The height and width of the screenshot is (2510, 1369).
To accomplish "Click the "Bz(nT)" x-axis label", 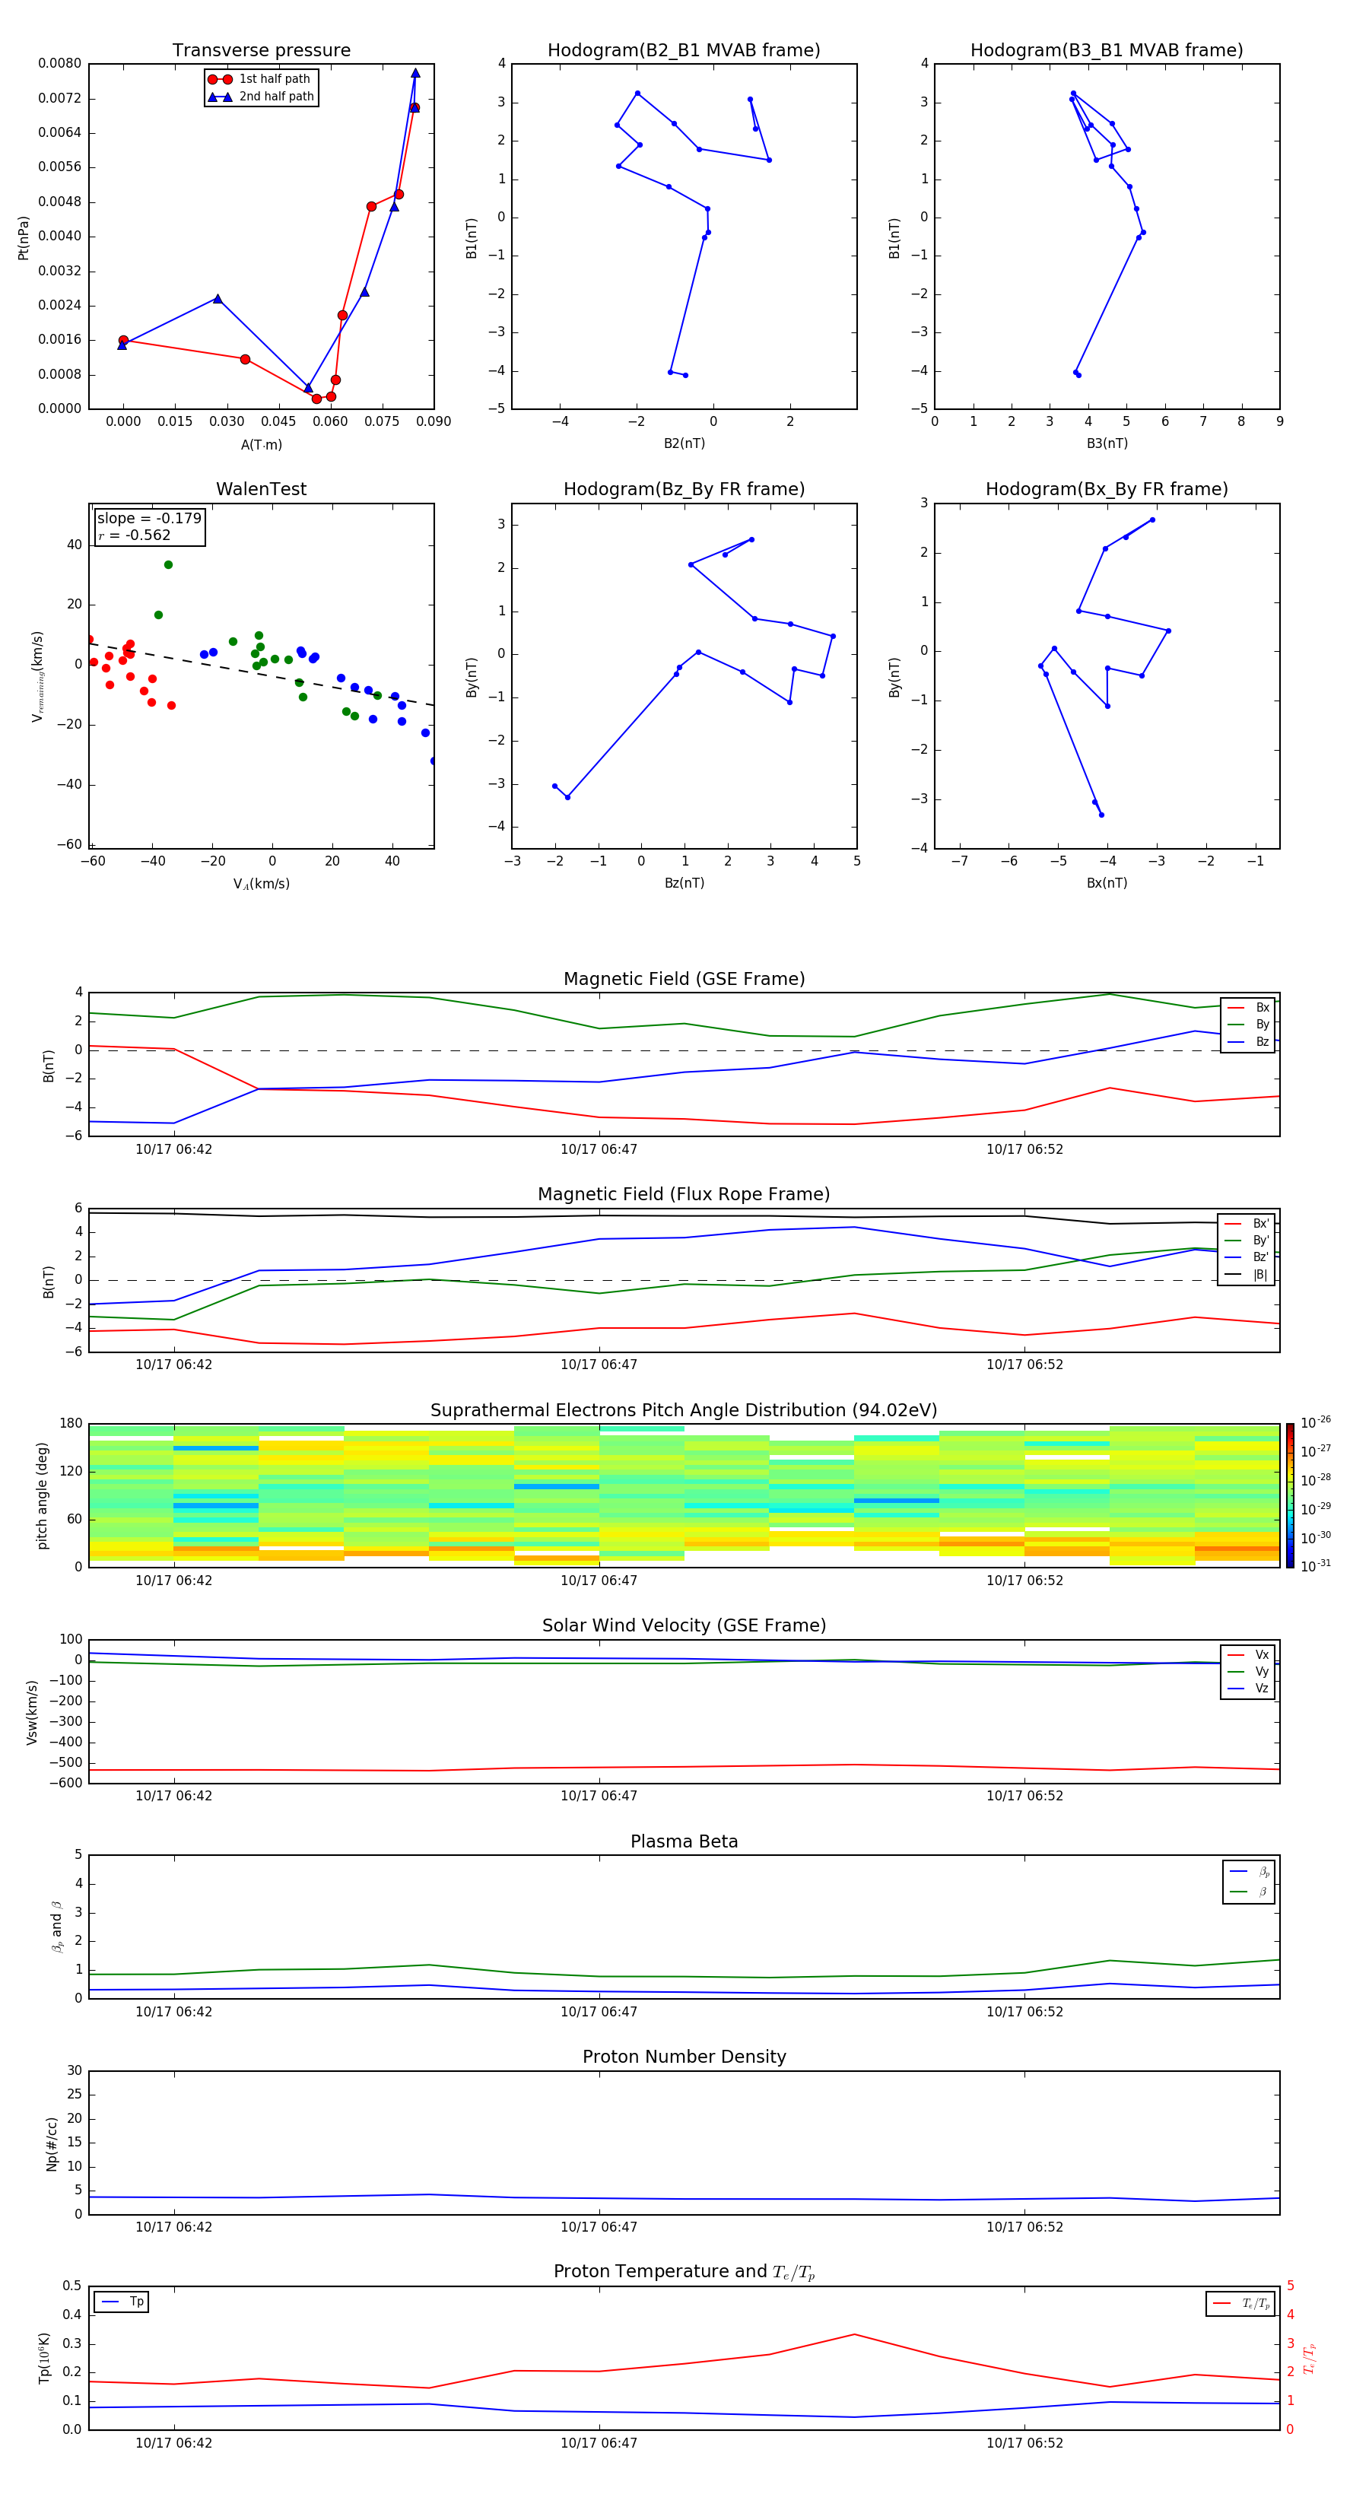I will 684,883.
